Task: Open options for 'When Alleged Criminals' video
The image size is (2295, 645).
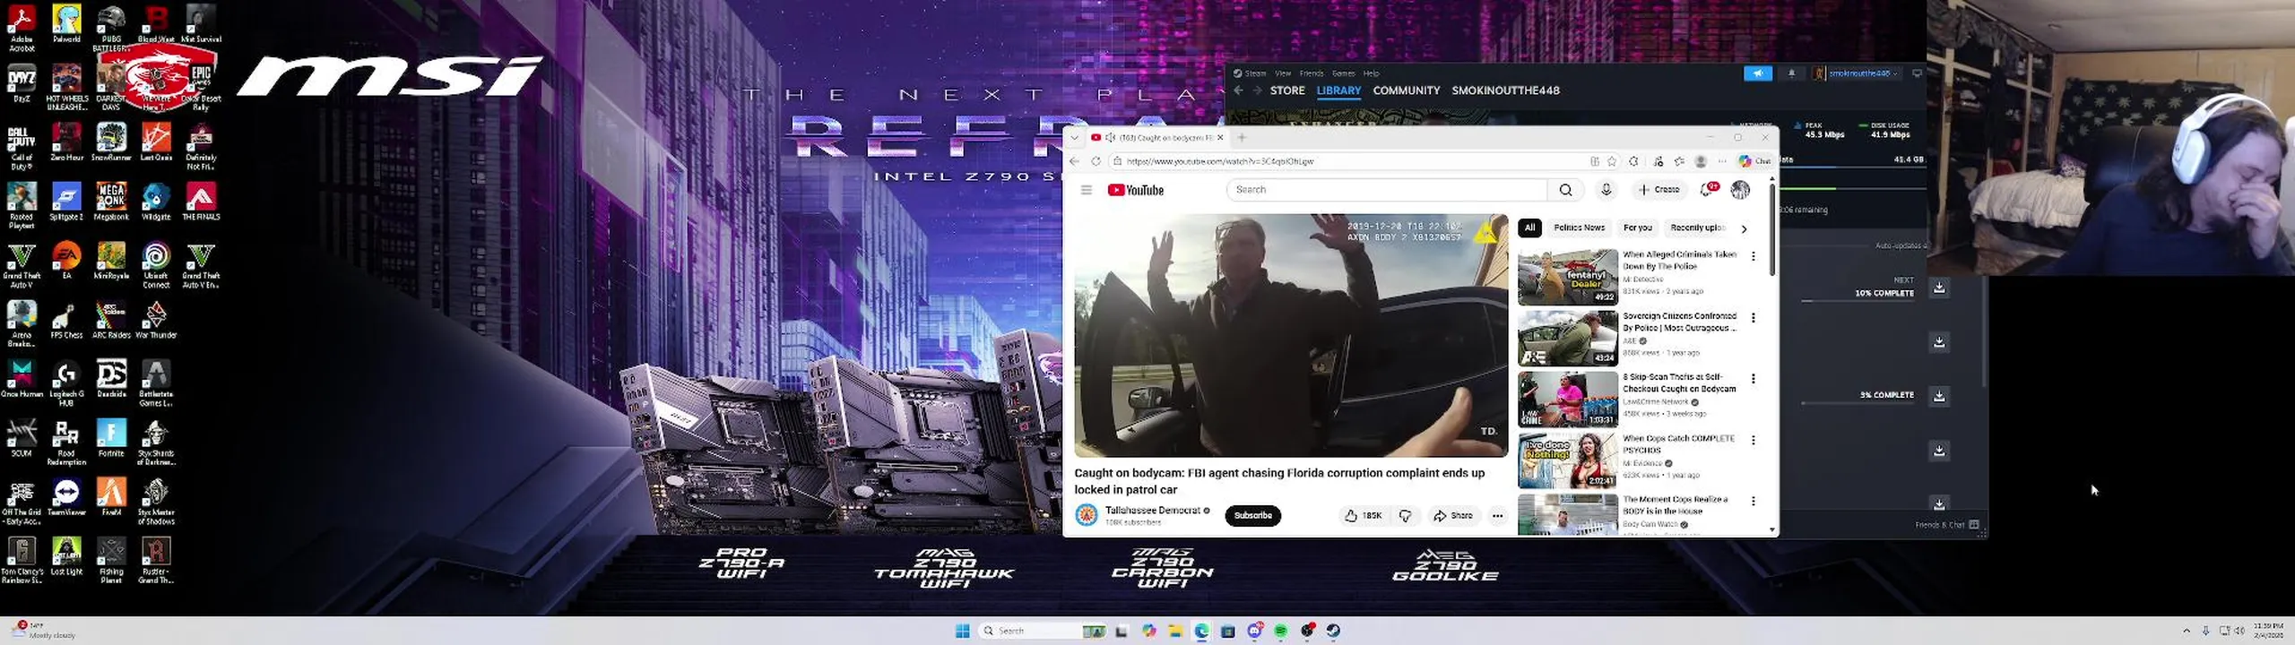Action: pos(1753,256)
